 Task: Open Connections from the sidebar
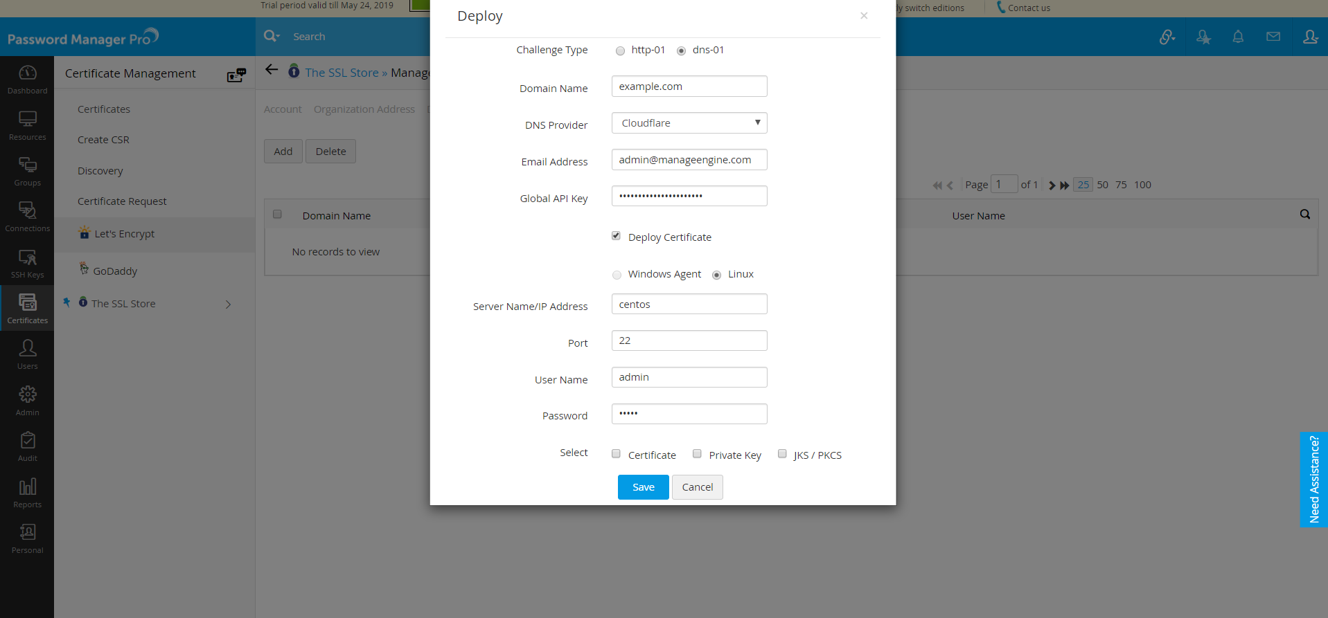click(27, 217)
